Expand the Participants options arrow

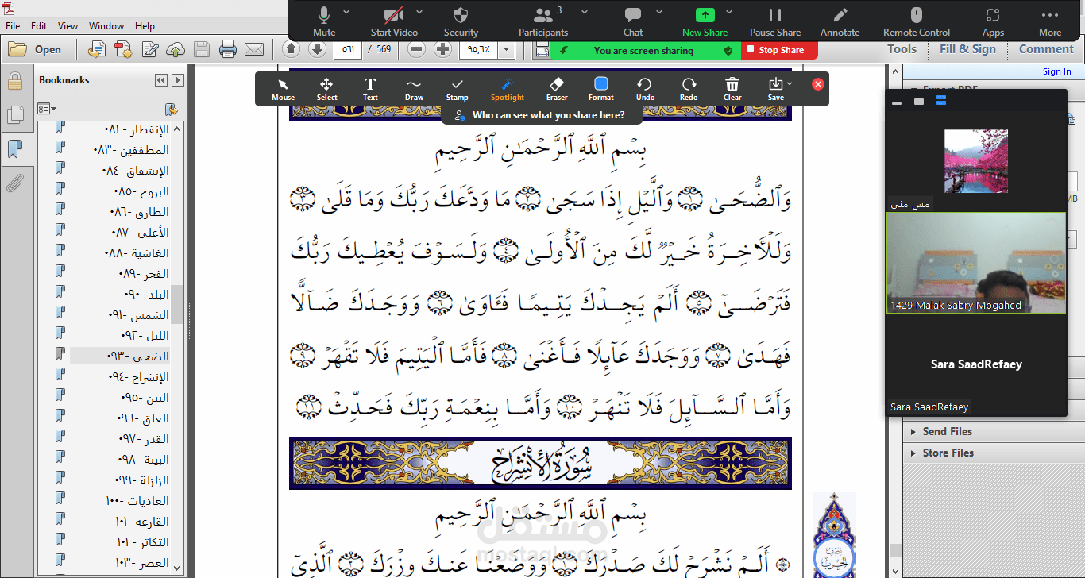(585, 13)
